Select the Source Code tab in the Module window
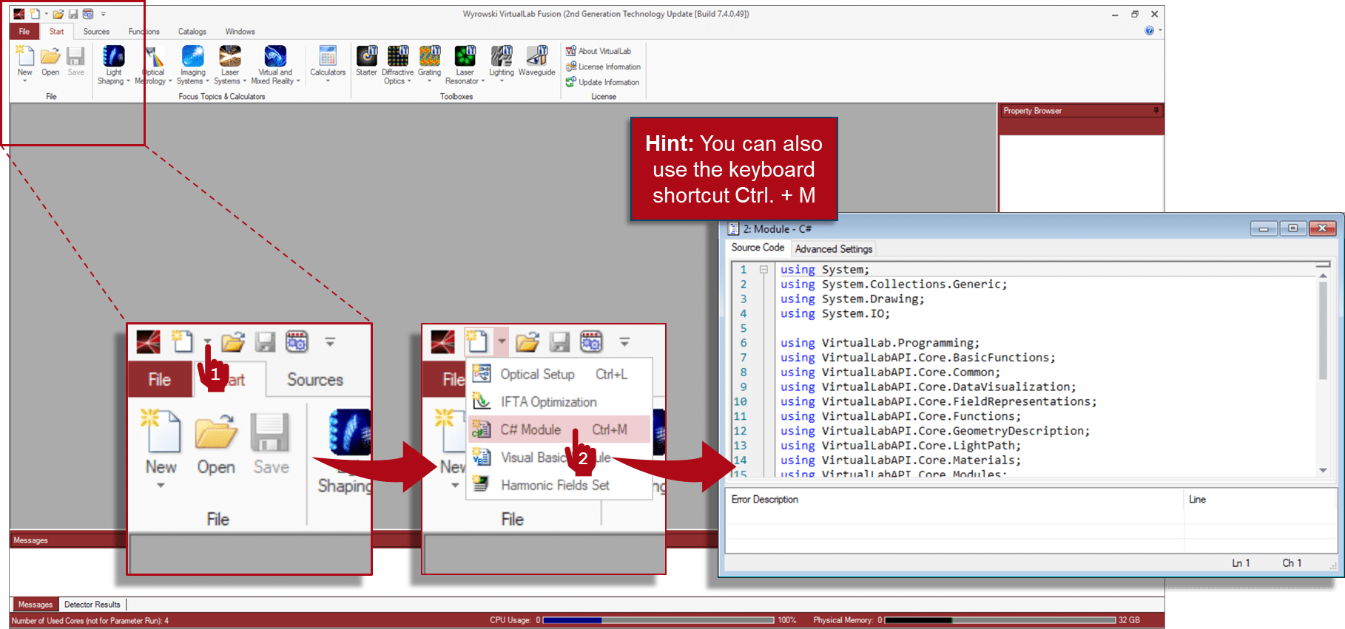This screenshot has height=629, width=1345. coord(758,248)
